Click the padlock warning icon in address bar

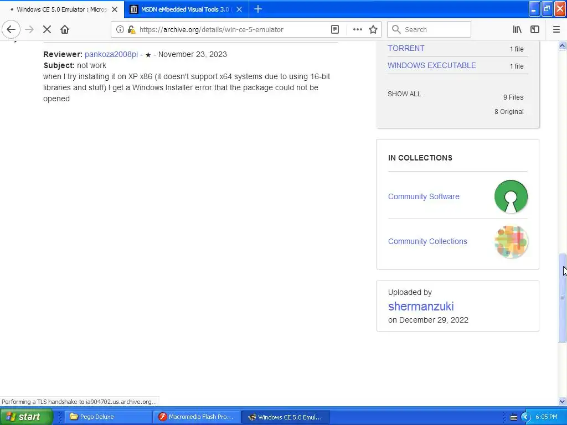[x=131, y=30]
